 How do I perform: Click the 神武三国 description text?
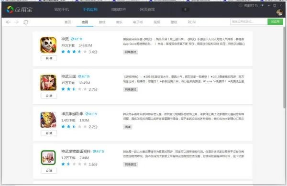(x=184, y=79)
